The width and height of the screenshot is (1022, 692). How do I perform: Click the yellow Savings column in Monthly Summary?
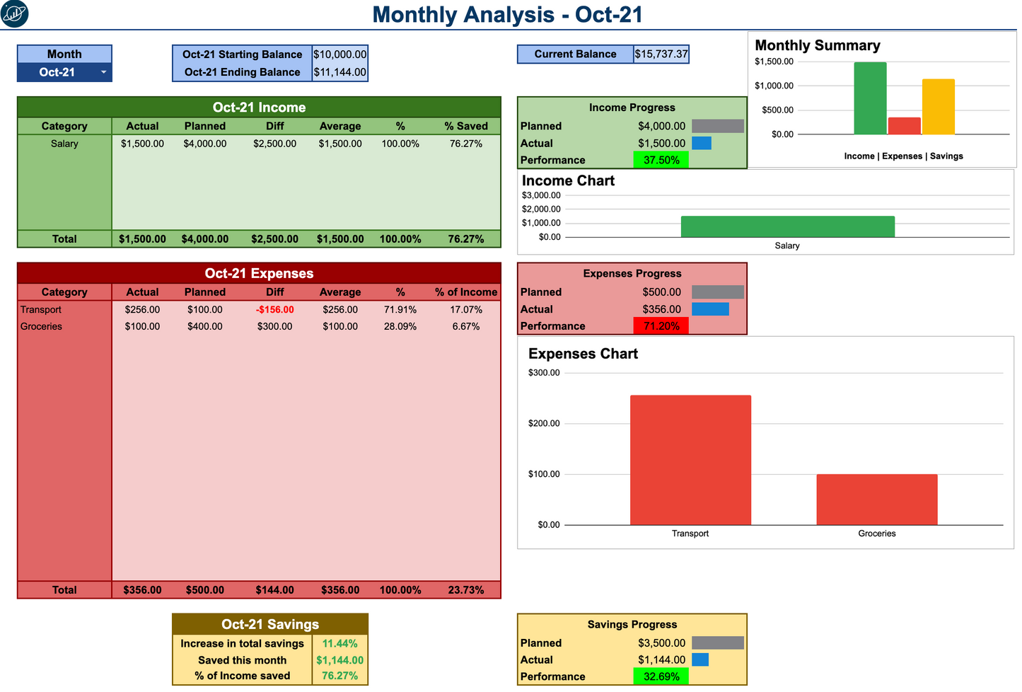point(937,106)
